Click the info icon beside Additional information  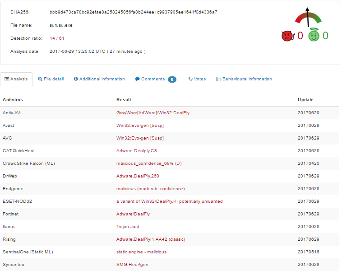click(x=76, y=79)
